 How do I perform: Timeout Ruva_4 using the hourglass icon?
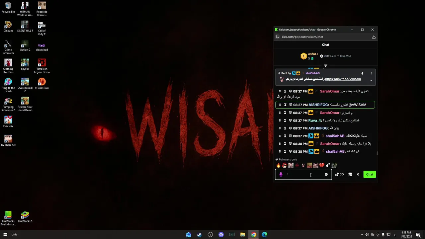(x=285, y=120)
